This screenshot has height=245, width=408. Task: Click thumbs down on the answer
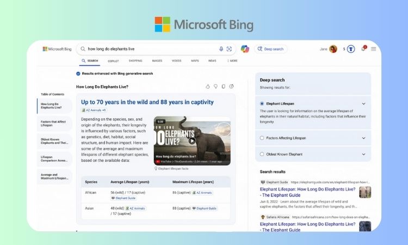point(215,87)
